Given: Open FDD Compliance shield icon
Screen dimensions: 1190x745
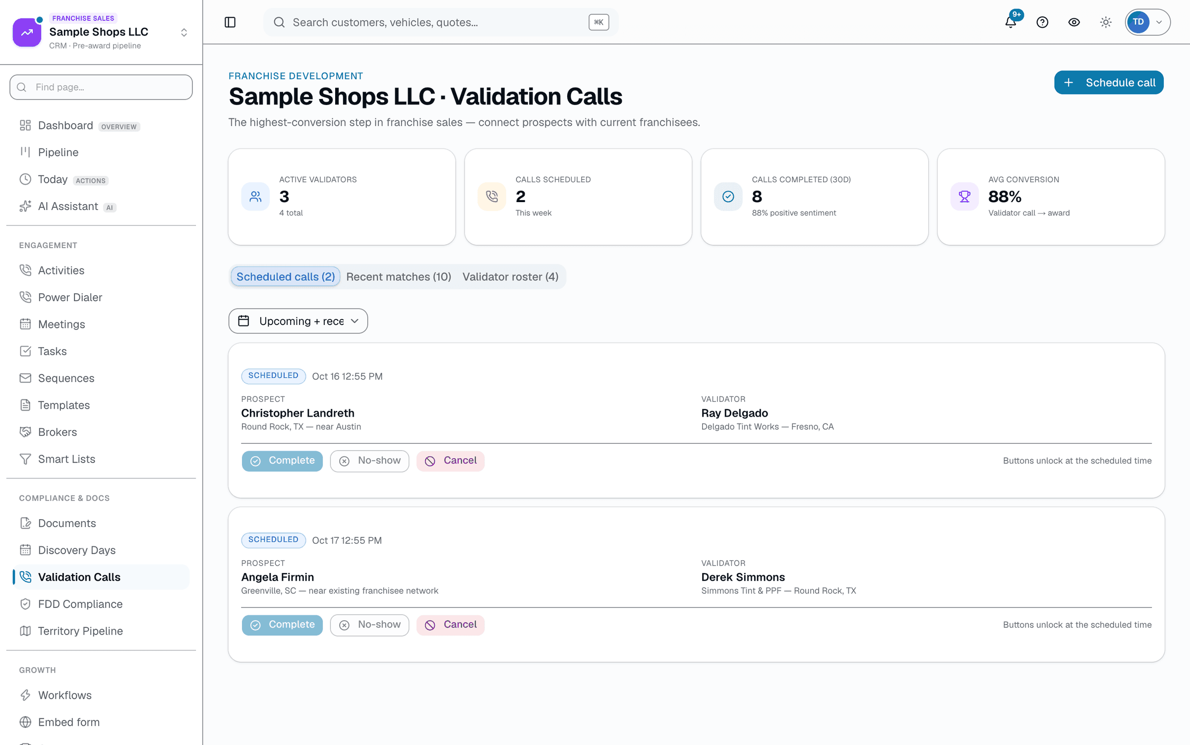Looking at the screenshot, I should tap(25, 604).
